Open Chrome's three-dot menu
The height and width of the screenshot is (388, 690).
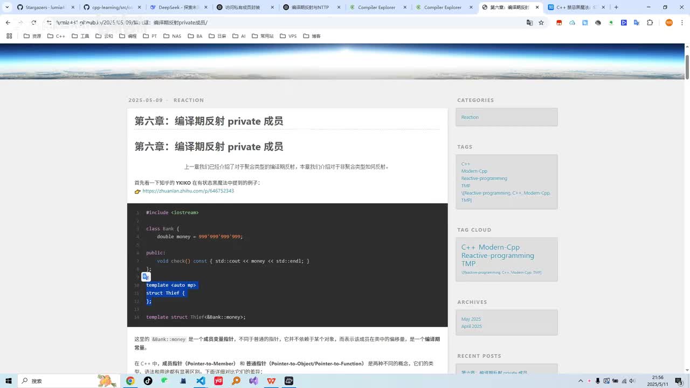[681, 23]
